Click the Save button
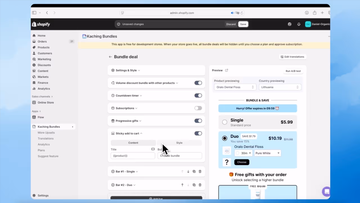The image size is (360, 203). 243,24
